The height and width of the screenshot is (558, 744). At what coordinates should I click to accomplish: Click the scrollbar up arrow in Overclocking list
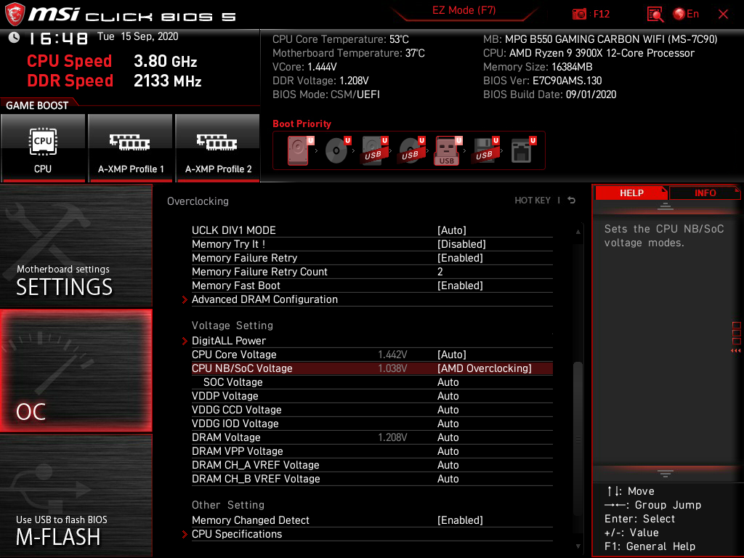tap(578, 232)
